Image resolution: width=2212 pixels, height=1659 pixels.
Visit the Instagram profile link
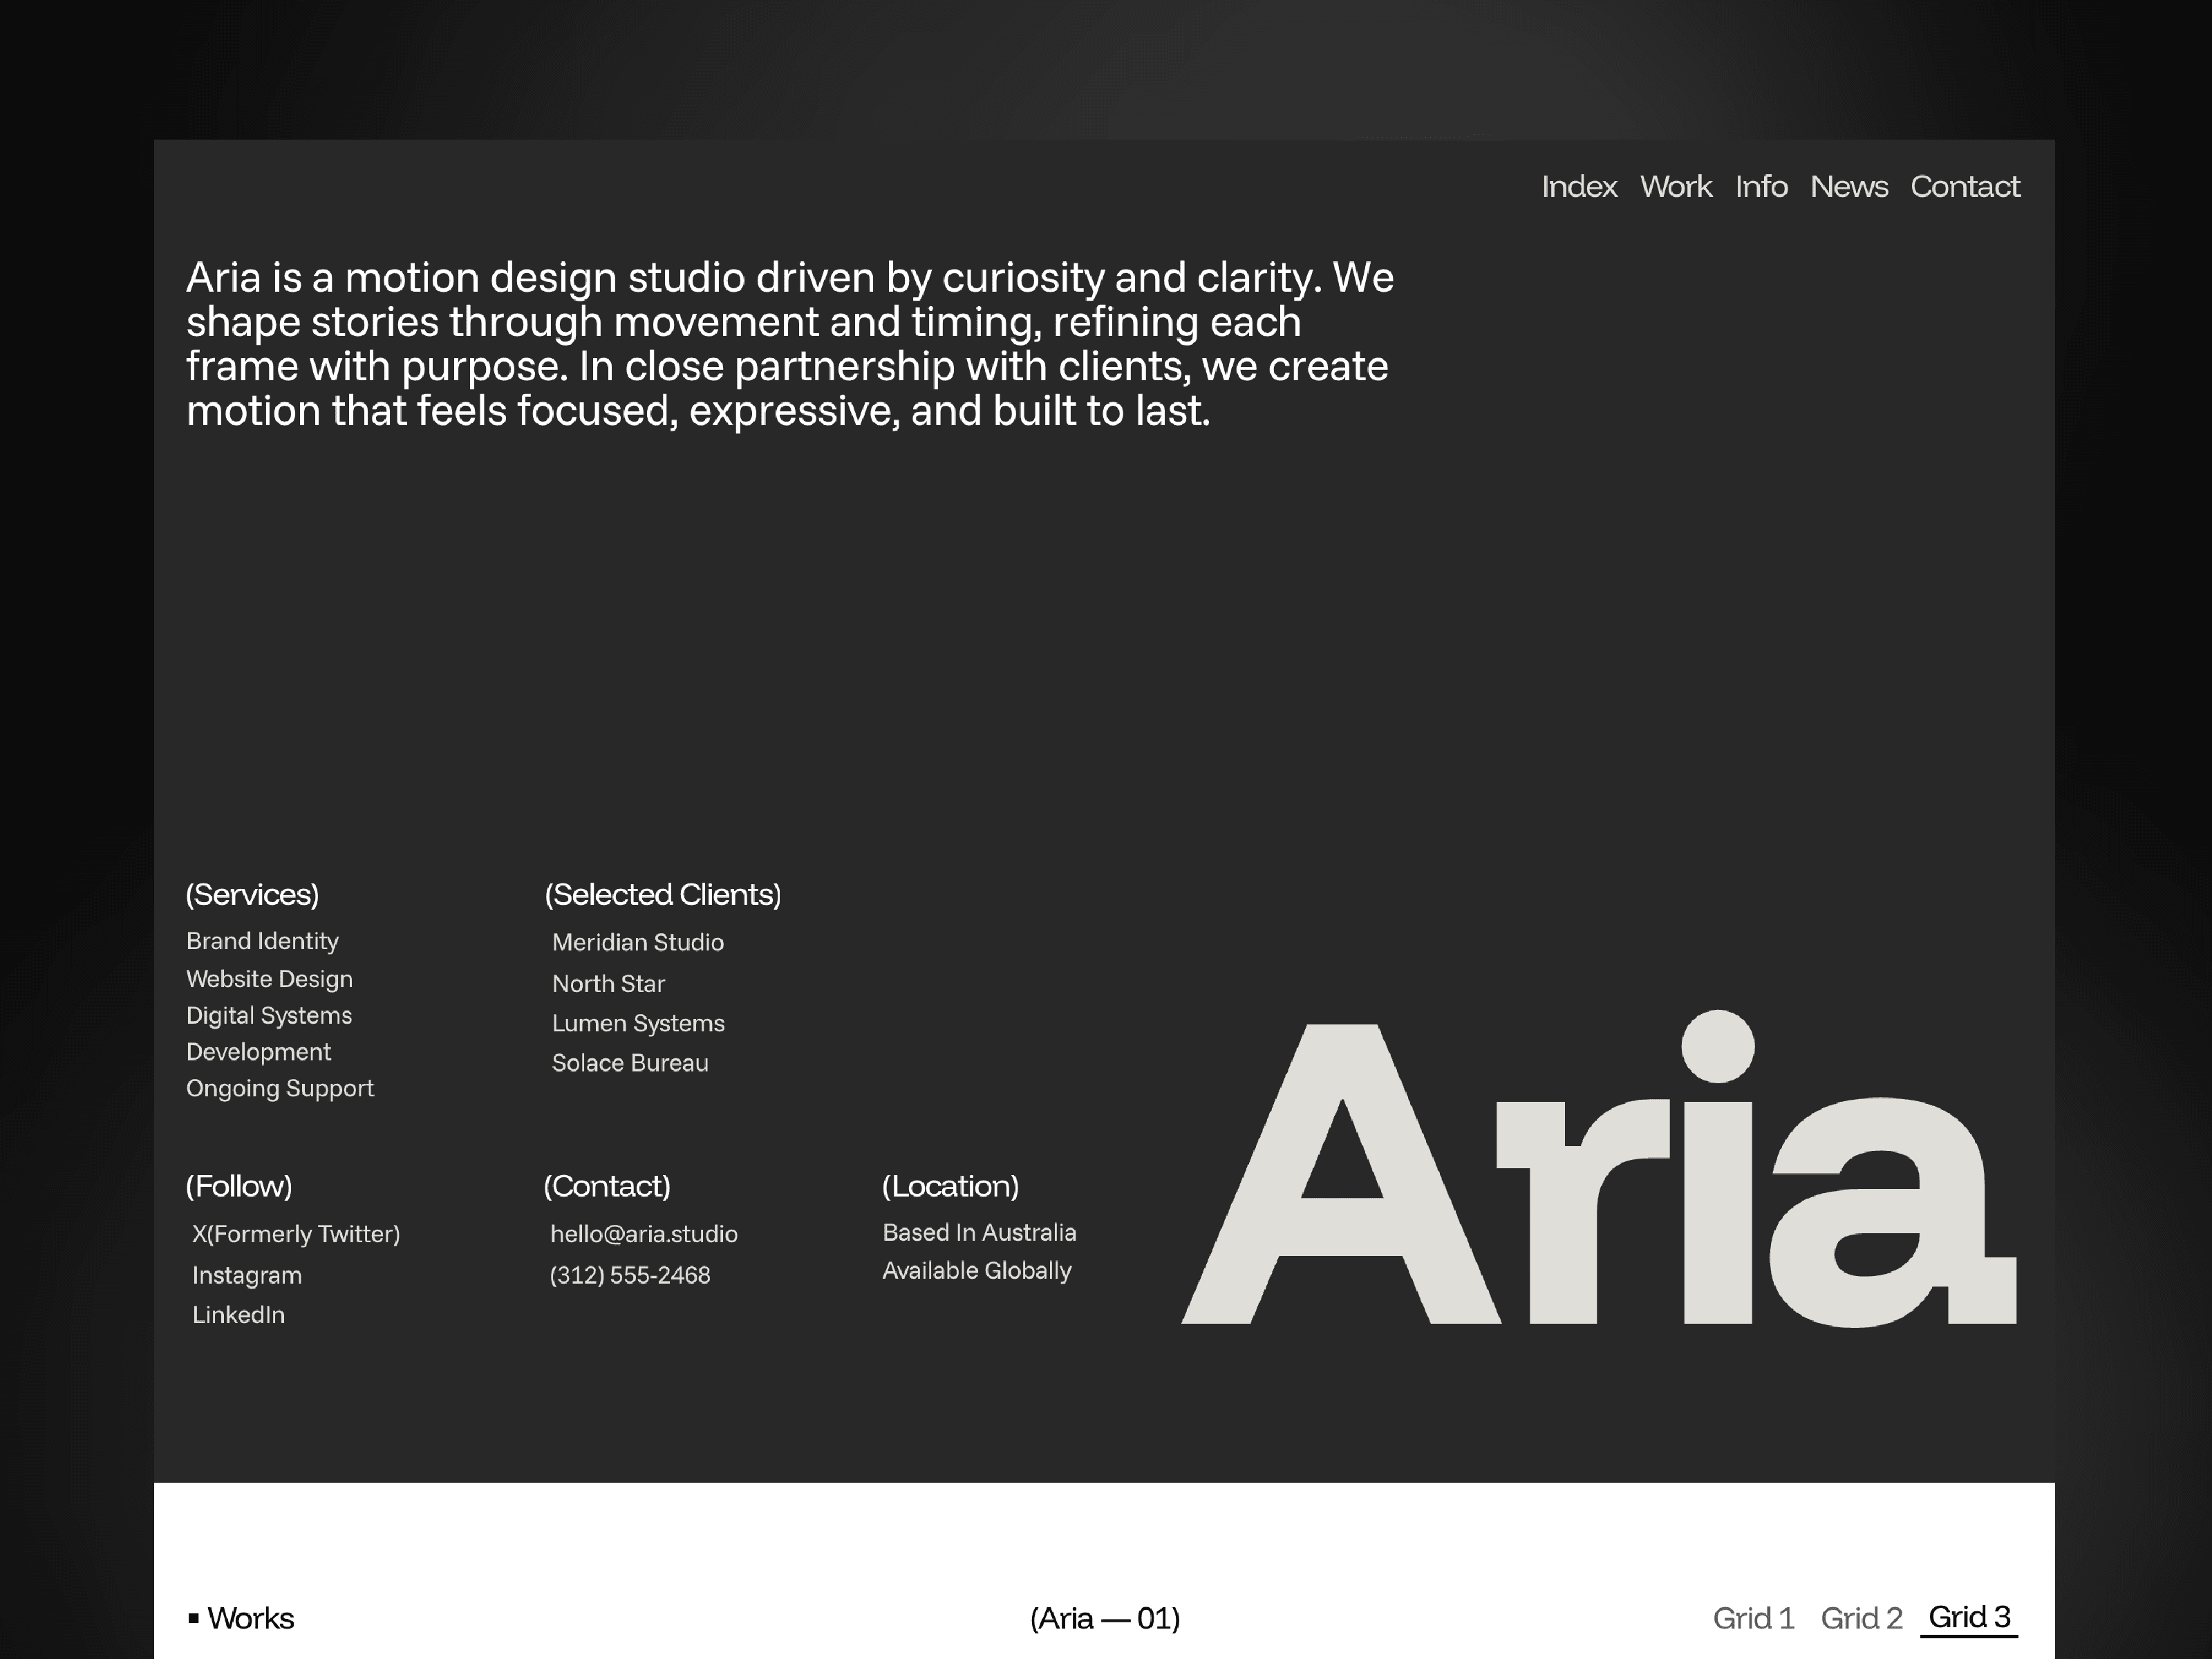coord(247,1275)
